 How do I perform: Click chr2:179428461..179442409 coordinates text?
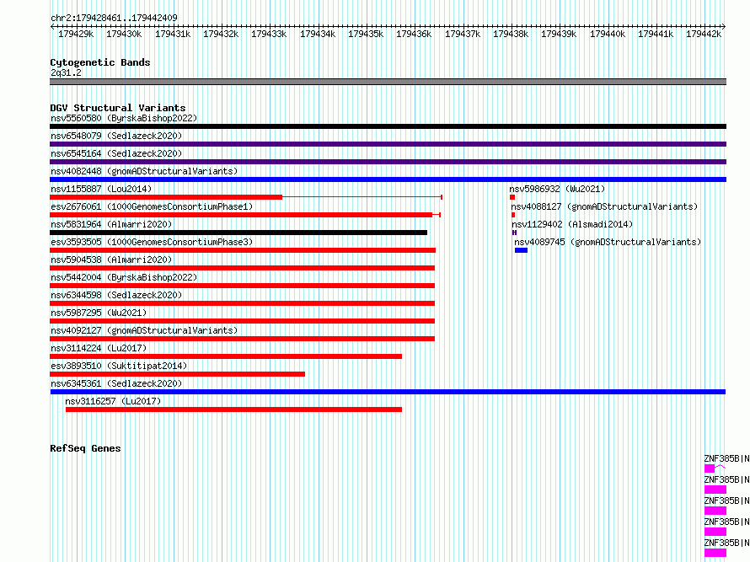tap(114, 18)
